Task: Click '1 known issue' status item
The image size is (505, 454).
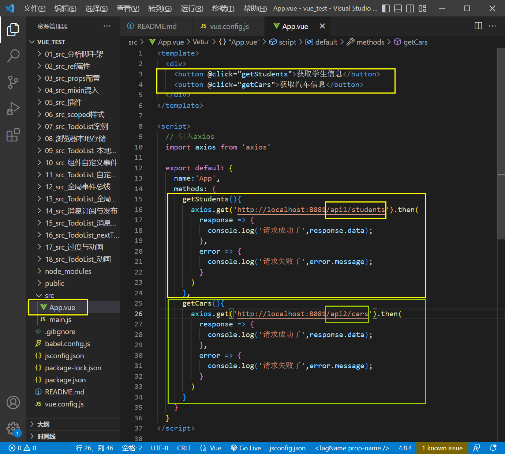Action: (x=442, y=448)
